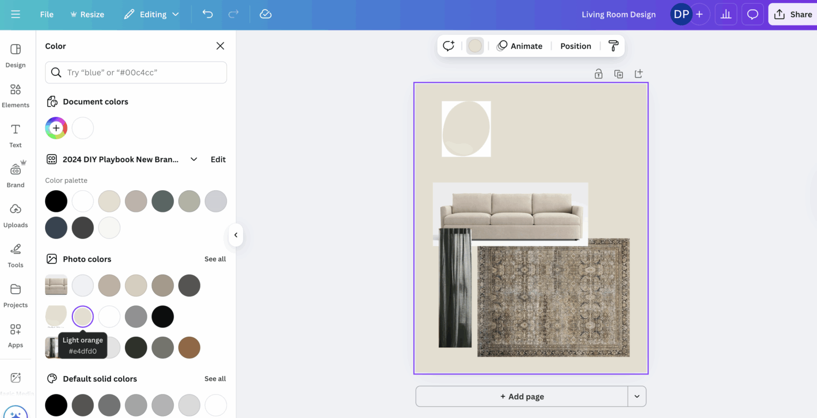This screenshot has height=418, width=817.
Task: Click Edit for the brand palette
Action: coord(218,159)
